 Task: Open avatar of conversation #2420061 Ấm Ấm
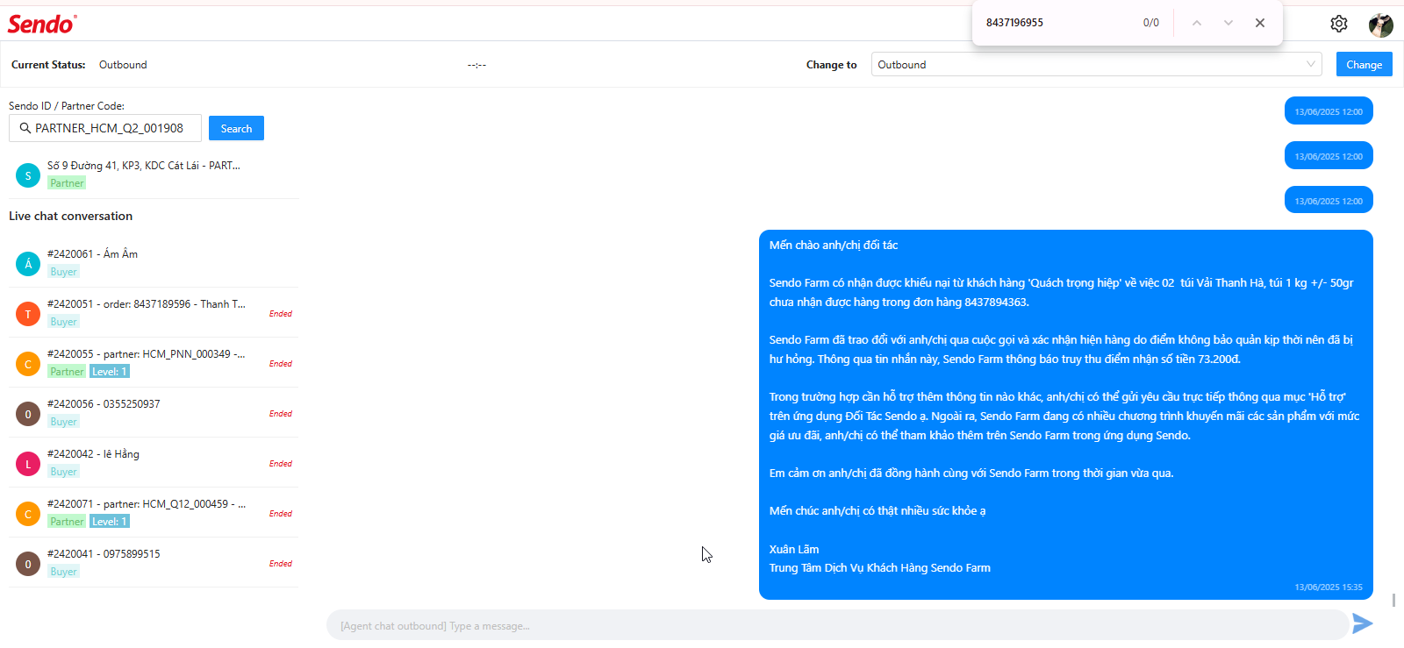tap(28, 263)
